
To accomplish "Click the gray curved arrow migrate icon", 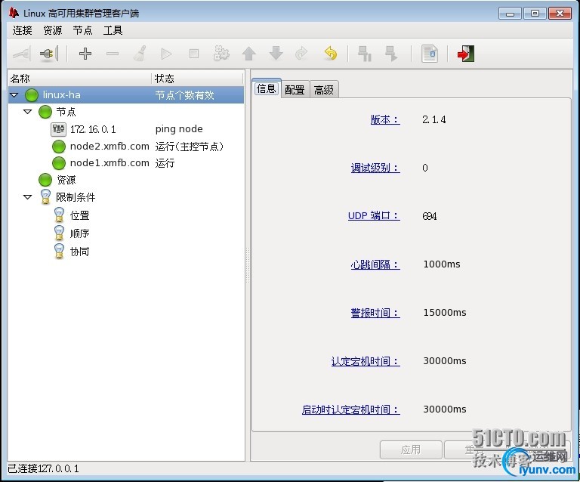I will (x=301, y=54).
